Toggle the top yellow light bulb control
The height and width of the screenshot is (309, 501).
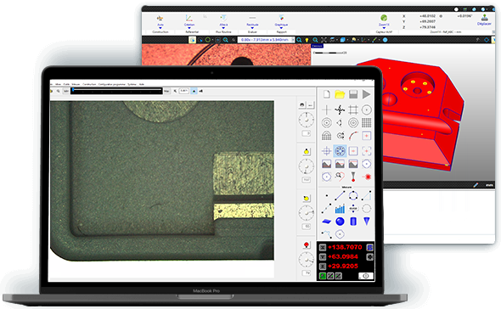[307, 151]
